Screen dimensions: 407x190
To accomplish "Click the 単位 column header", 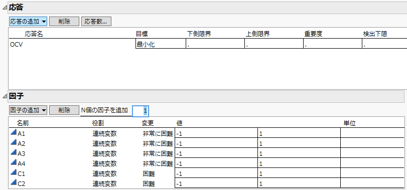I will [x=349, y=123].
